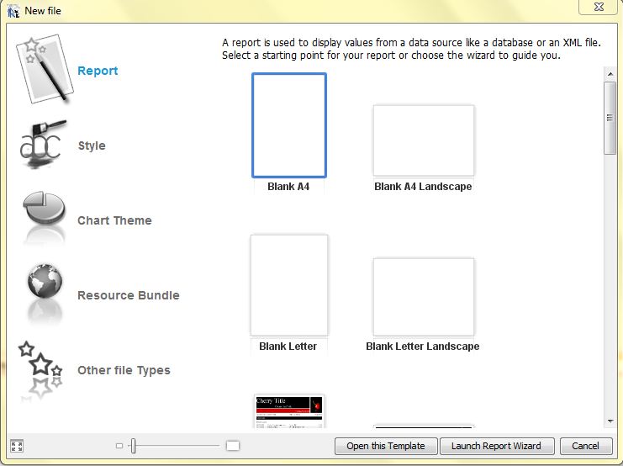Click the small thumbnail size icon
This screenshot has width=623, height=466.
pyautogui.click(x=119, y=446)
